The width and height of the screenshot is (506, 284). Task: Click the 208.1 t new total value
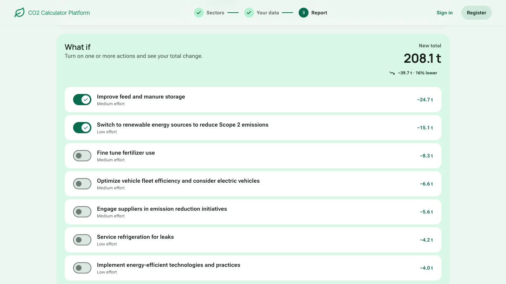(x=422, y=58)
